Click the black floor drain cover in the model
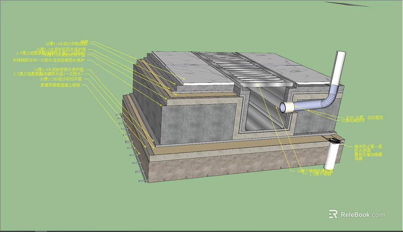 pyautogui.click(x=335, y=141)
